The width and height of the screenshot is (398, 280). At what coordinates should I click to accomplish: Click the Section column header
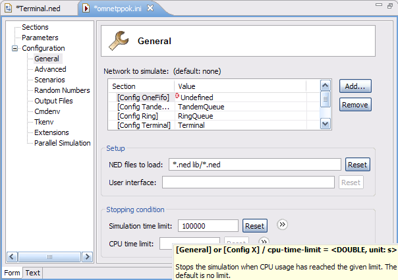point(142,86)
